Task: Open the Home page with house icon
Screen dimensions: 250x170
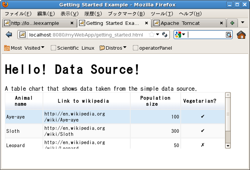Action: (241, 35)
